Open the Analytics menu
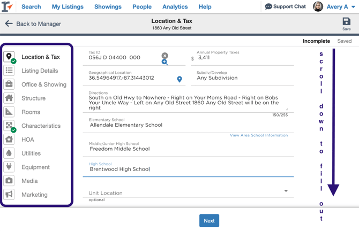This screenshot has width=359, height=231. (175, 7)
